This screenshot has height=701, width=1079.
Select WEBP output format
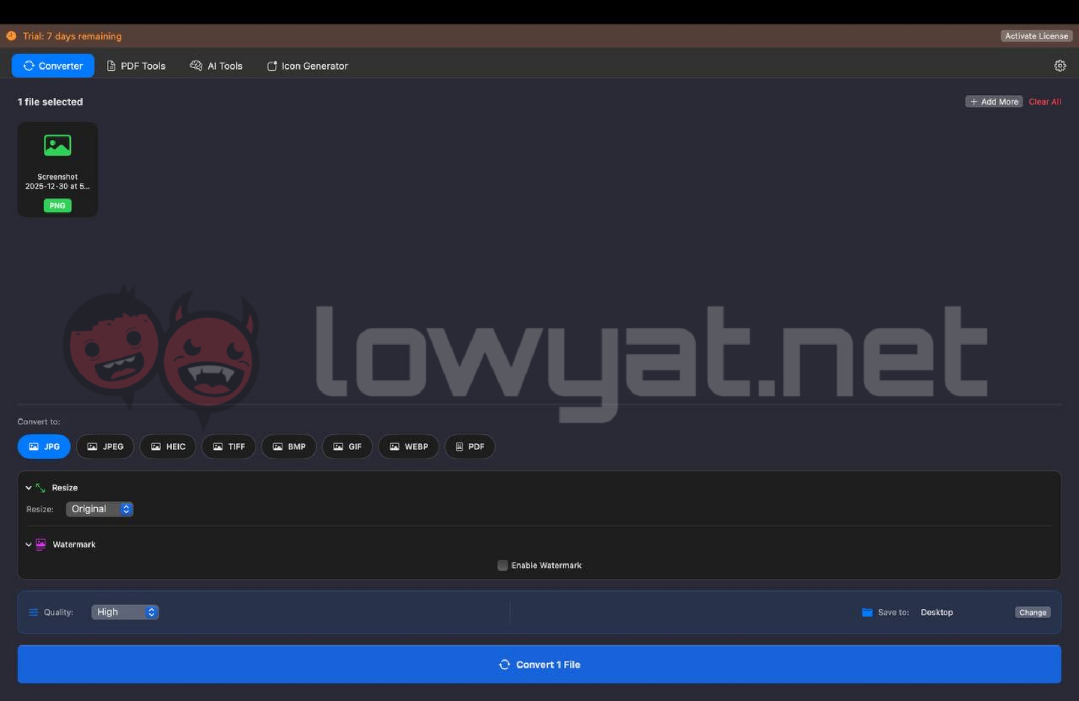point(408,446)
